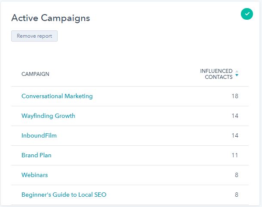Click blank area right of Remove report
Screen dimensions: 262x207
[x=151, y=36]
